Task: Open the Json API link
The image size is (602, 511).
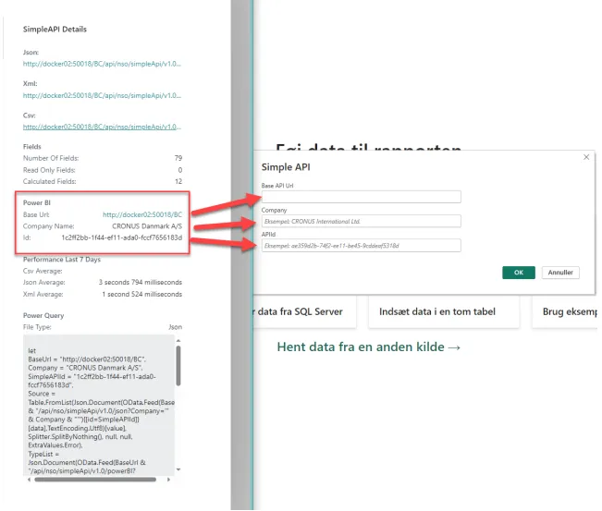Action: [x=102, y=64]
